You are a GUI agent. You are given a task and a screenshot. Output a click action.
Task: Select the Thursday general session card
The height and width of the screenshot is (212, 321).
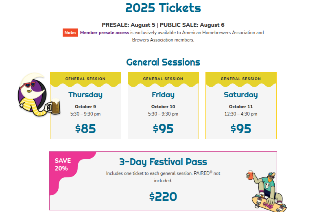[x=85, y=105]
